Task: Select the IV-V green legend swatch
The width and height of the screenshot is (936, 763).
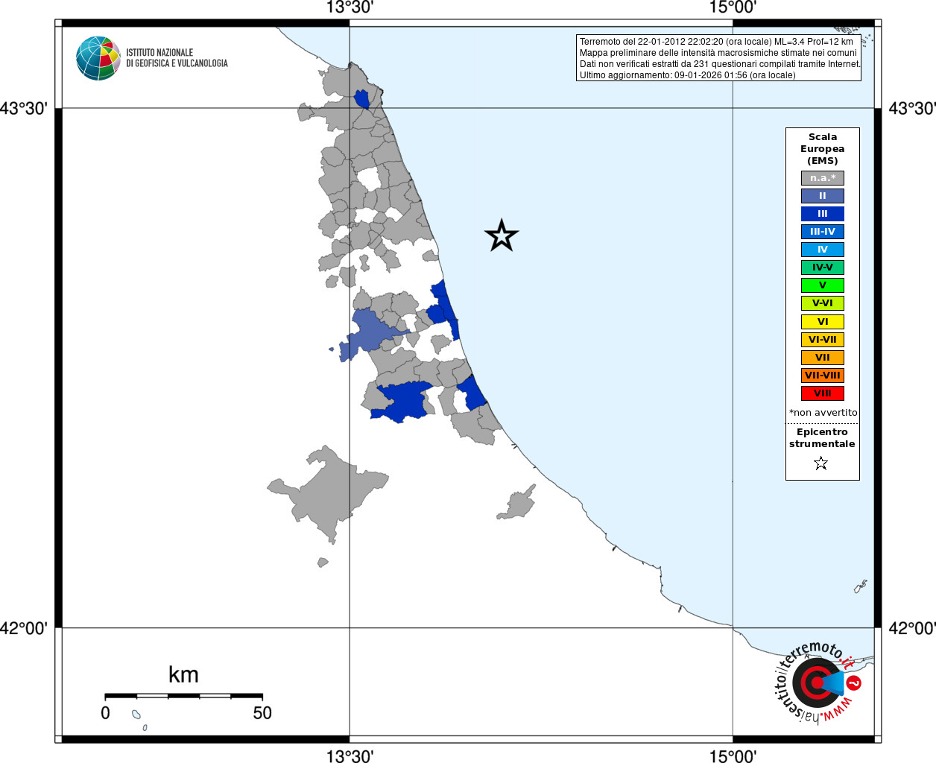Action: 823,267
